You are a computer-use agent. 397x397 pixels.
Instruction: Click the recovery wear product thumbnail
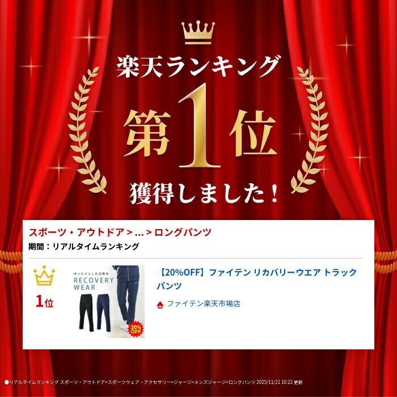pyautogui.click(x=108, y=301)
